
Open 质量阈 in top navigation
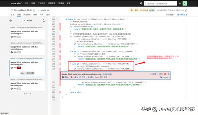tap(61, 3)
